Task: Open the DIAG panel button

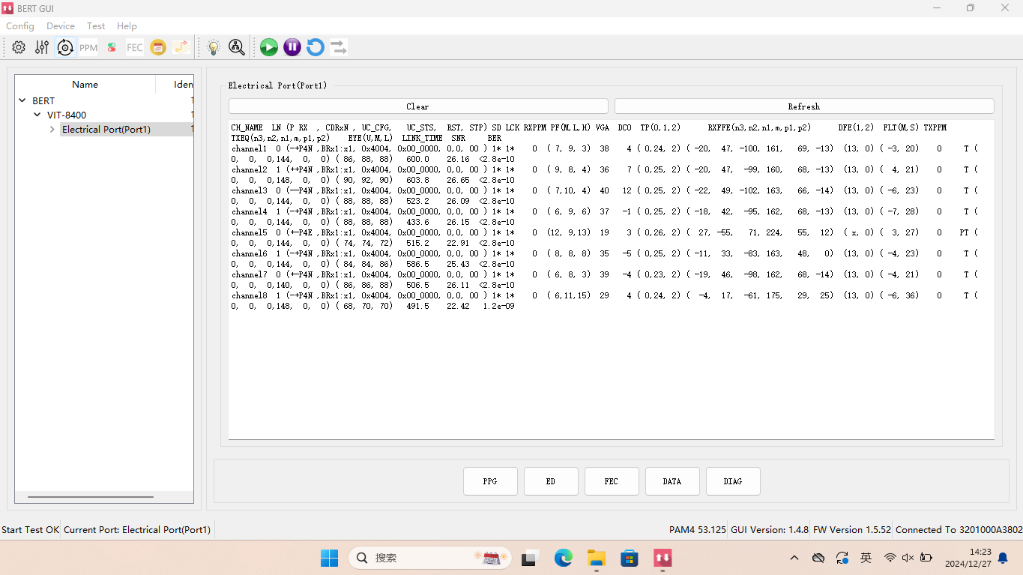Action: pyautogui.click(x=732, y=481)
